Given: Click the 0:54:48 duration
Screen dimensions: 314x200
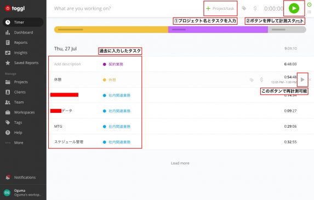Looking at the screenshot, I should coord(290,77).
